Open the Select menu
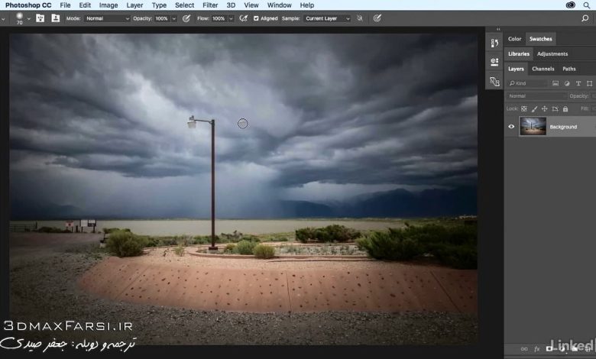 tap(184, 5)
